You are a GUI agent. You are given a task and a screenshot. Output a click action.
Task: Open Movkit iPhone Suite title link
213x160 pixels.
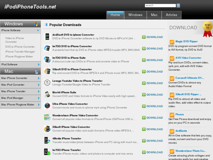coord(64,92)
